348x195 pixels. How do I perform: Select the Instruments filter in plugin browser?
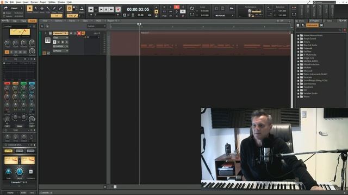pos(312,25)
